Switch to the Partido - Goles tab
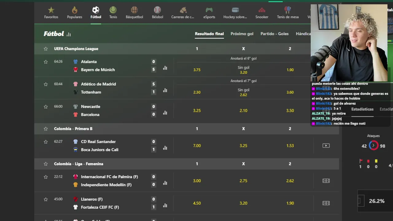Image resolution: width=393 pixels, height=221 pixels. [274, 34]
